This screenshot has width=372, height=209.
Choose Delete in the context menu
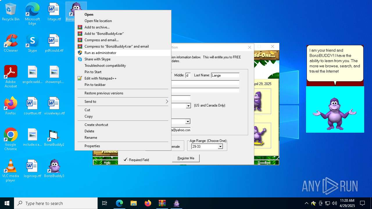[123, 131]
